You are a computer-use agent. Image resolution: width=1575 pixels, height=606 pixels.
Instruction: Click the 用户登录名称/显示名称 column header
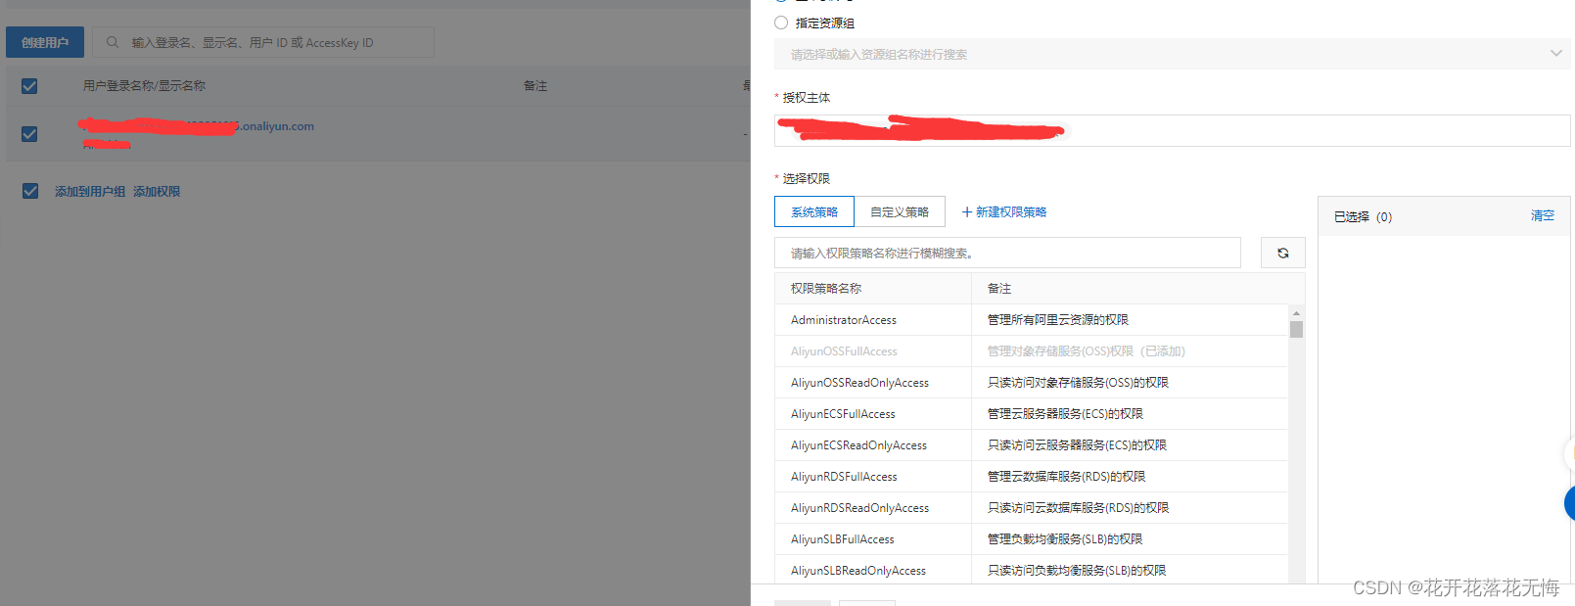(144, 86)
